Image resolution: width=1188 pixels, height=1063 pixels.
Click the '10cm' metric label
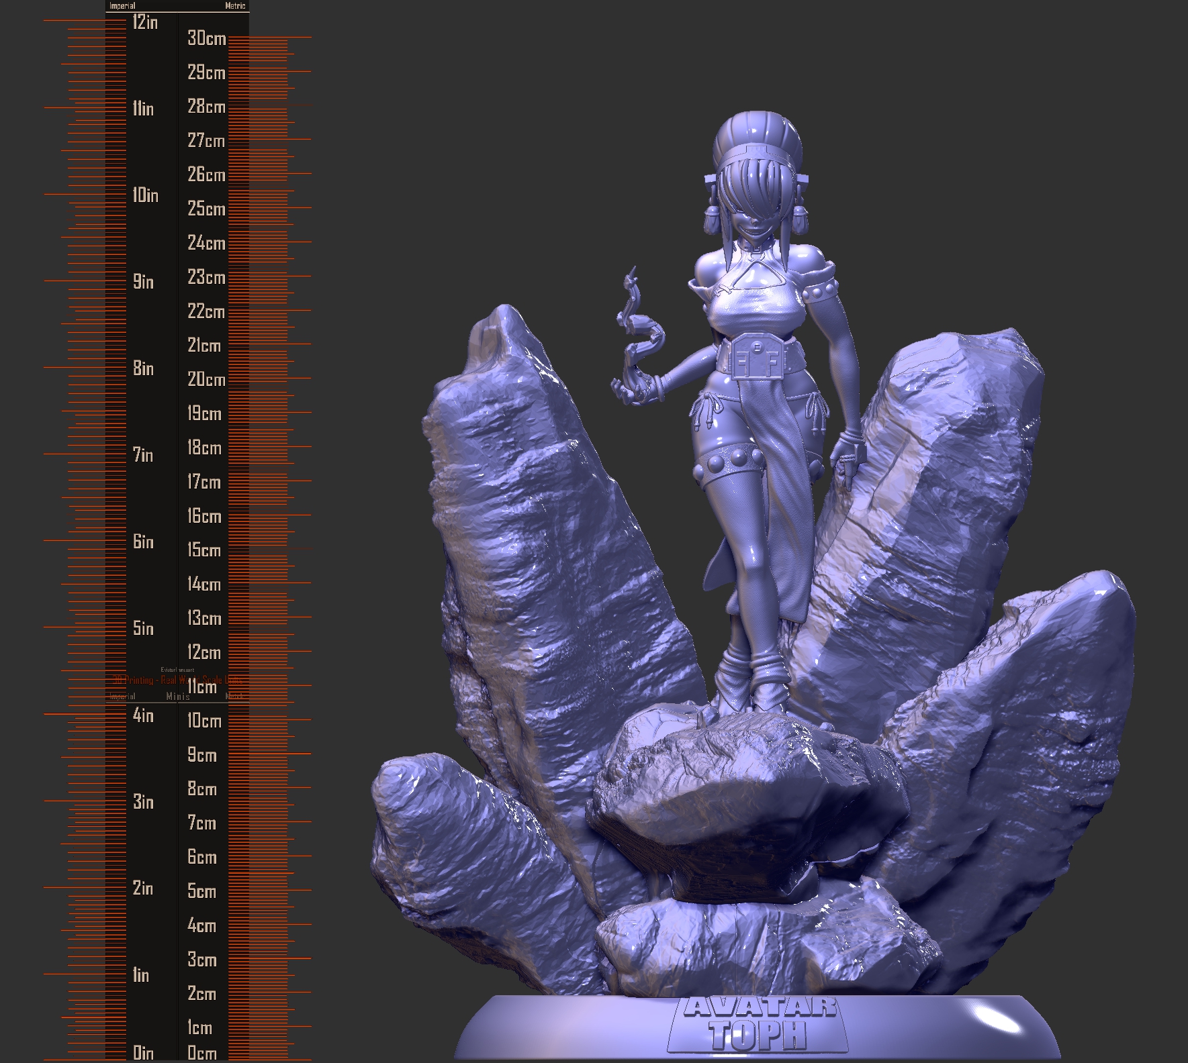click(205, 721)
